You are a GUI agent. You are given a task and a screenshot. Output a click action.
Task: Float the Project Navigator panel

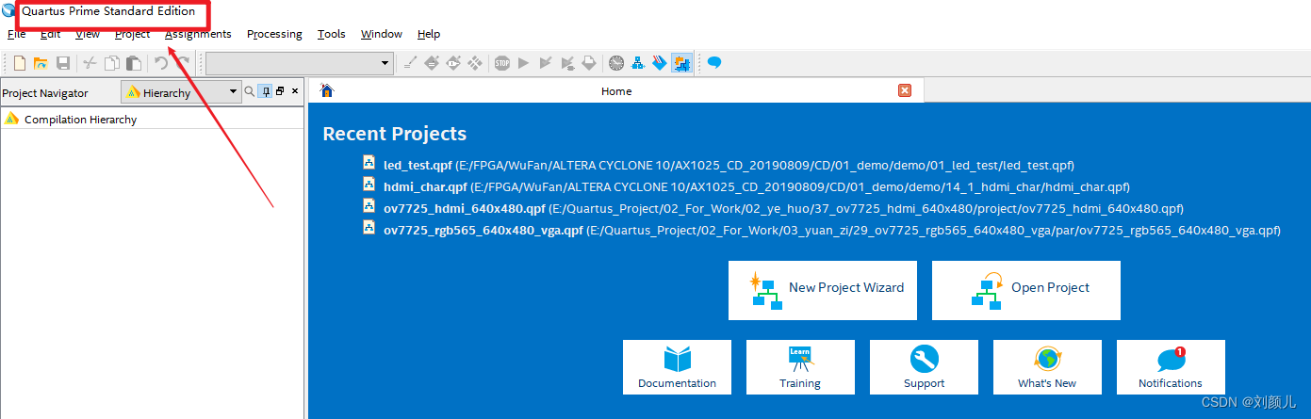click(x=280, y=91)
